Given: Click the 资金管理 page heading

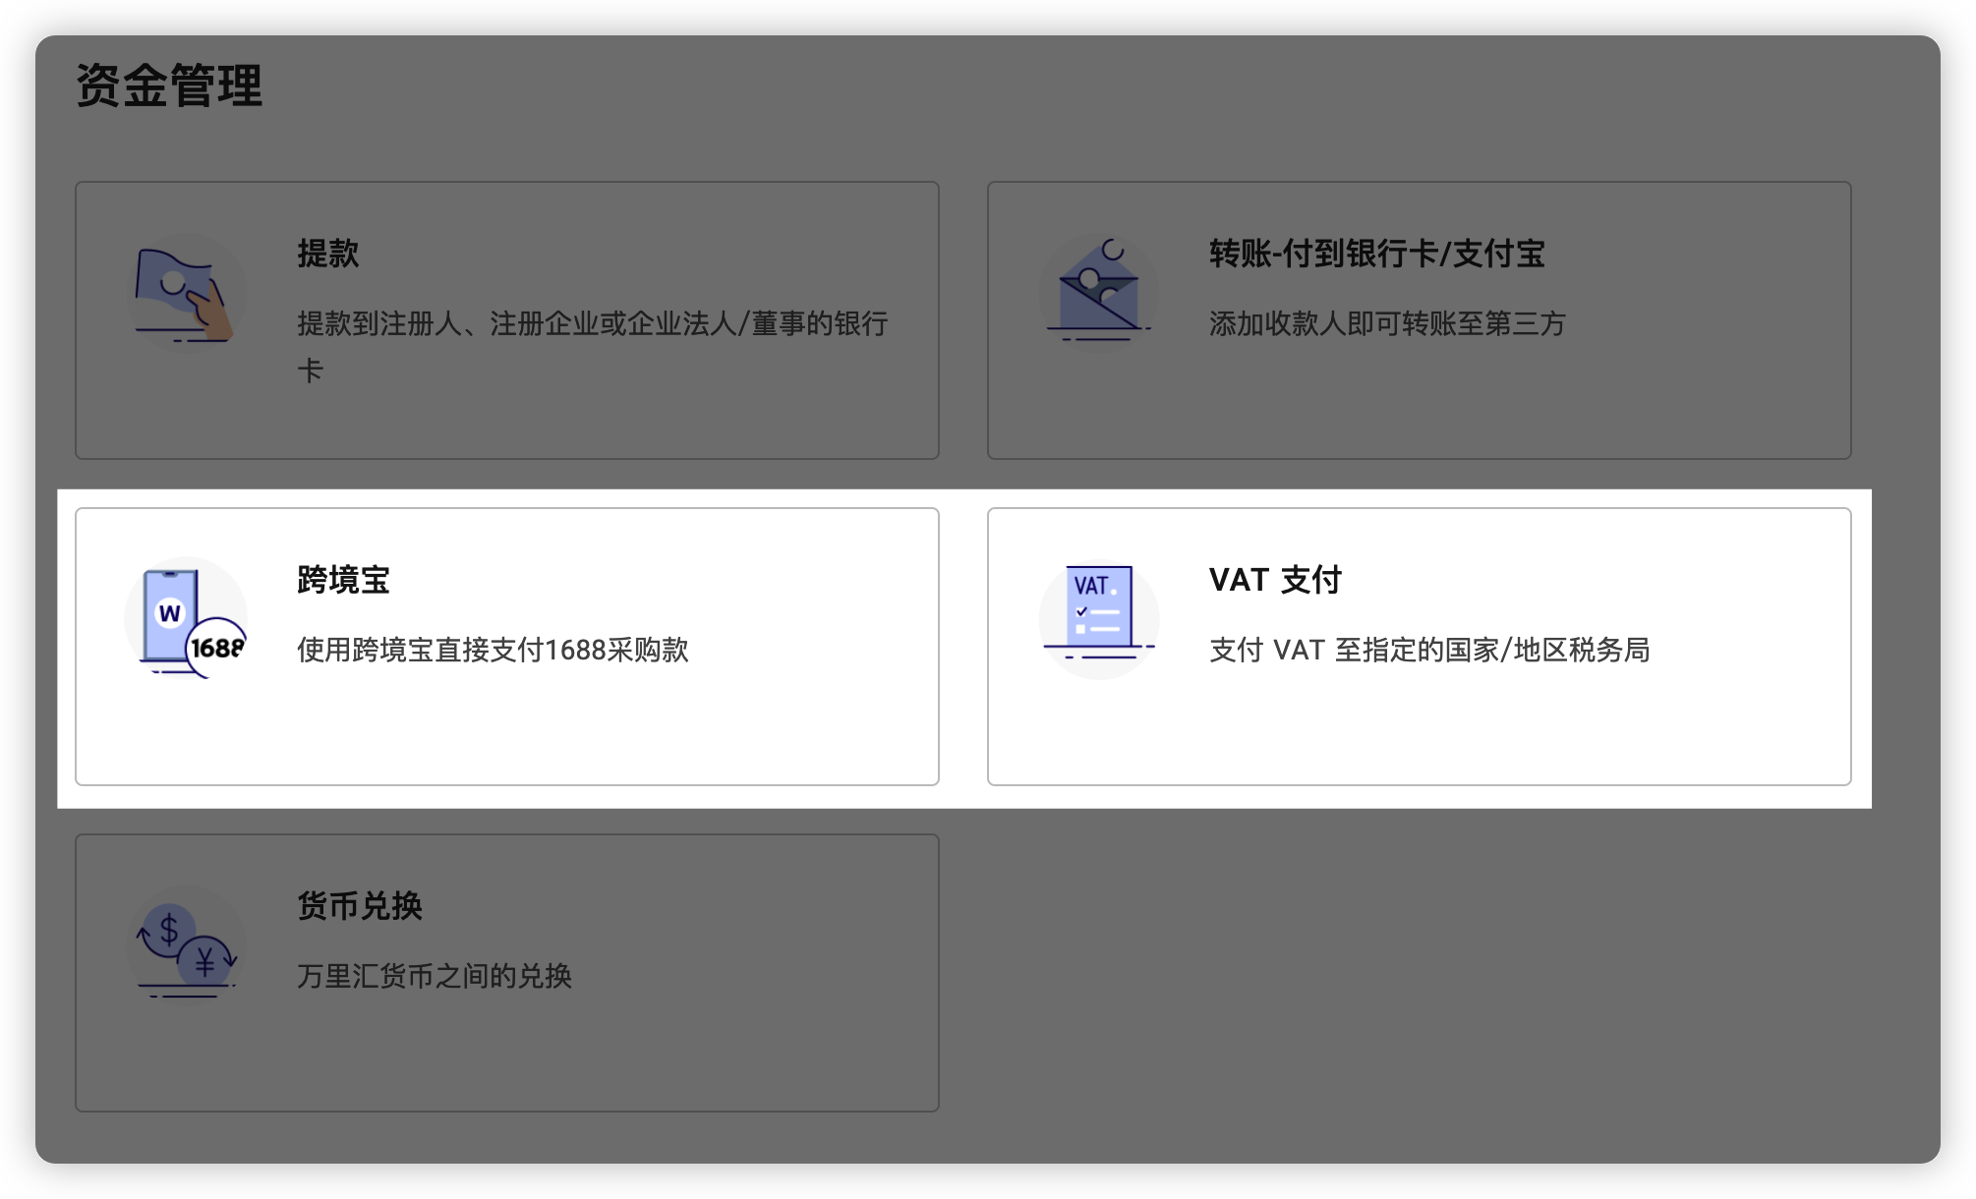Looking at the screenshot, I should pos(169,86).
